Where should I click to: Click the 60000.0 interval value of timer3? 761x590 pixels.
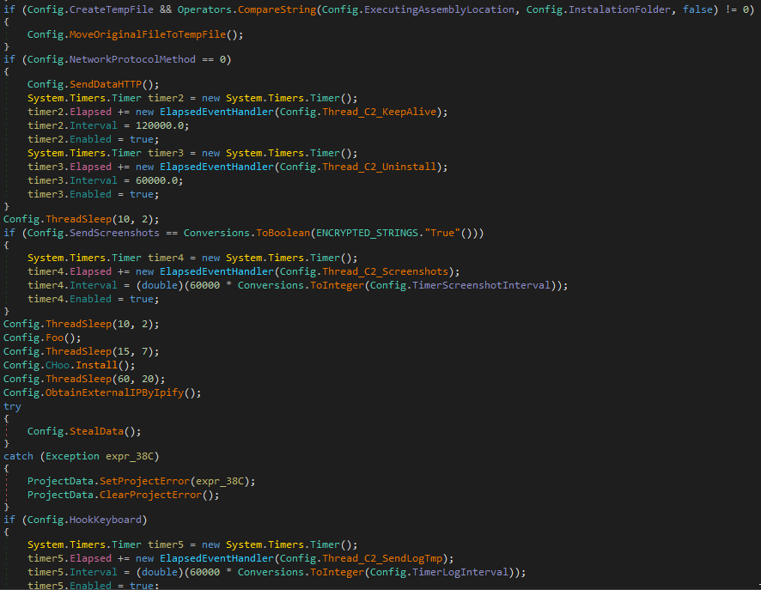coord(156,180)
